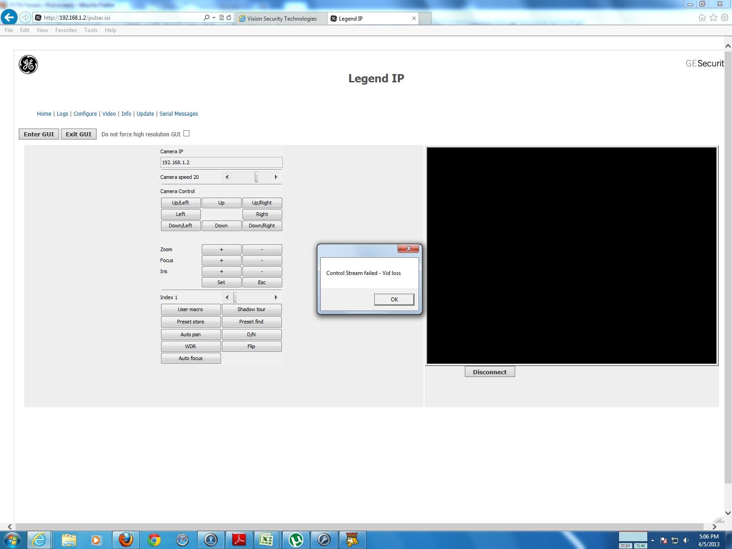
Task: Click the Camera IP input field
Action: 221,162
